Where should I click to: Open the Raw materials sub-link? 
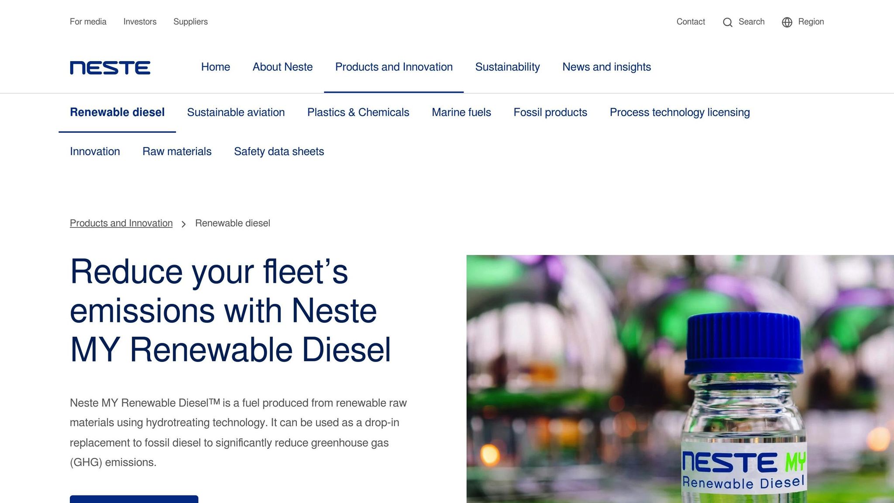coord(177,152)
